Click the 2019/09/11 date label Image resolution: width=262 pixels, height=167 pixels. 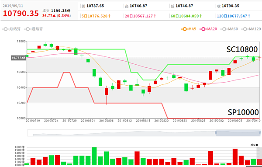pyautogui.click(x=13, y=6)
